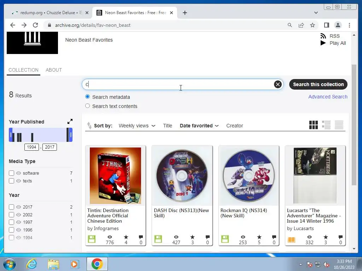Click Chrome back arrow
Screen dimensions: 362x271
13,25
